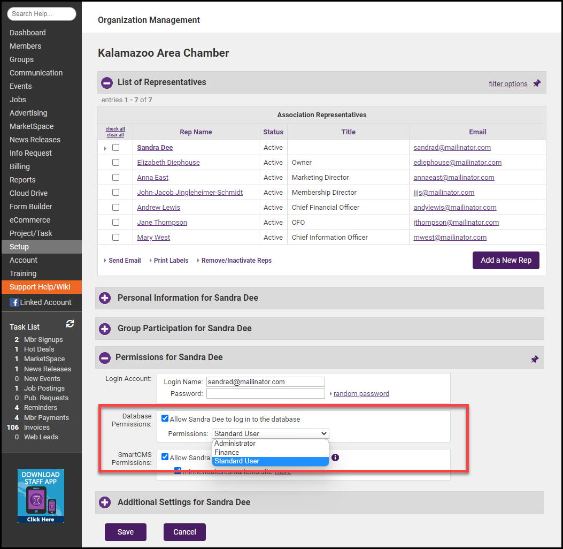The width and height of the screenshot is (563, 549).
Task: Click the Task List refresh icon
Action: (x=70, y=324)
